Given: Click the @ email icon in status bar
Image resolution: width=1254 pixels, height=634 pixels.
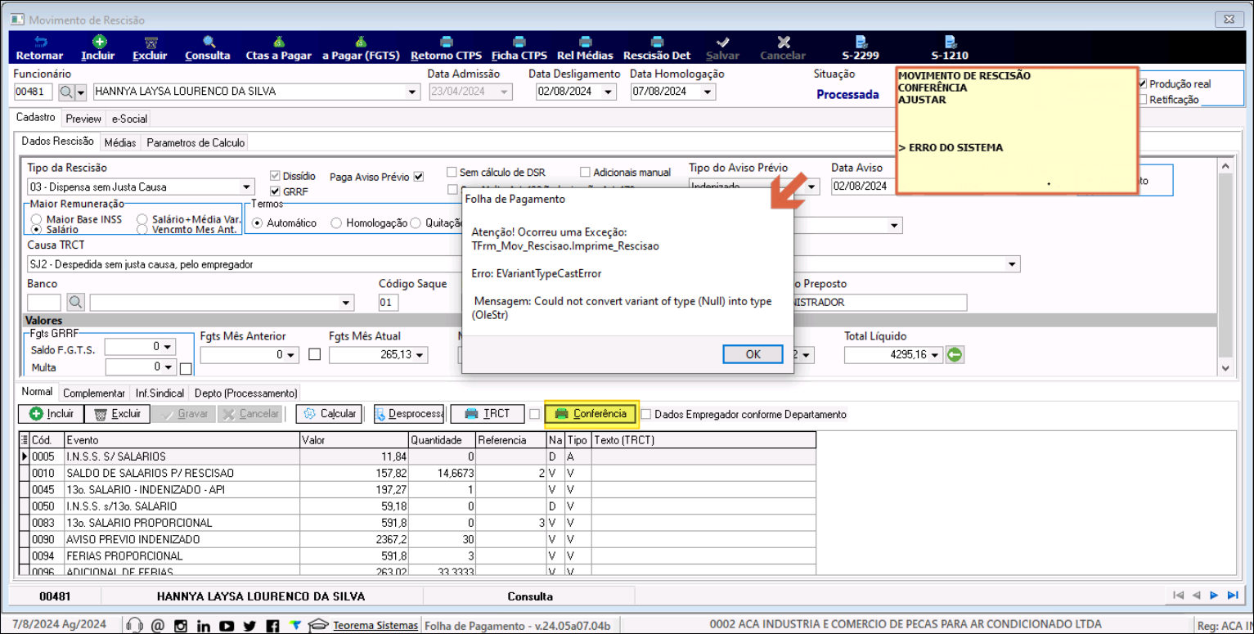Looking at the screenshot, I should [x=158, y=626].
